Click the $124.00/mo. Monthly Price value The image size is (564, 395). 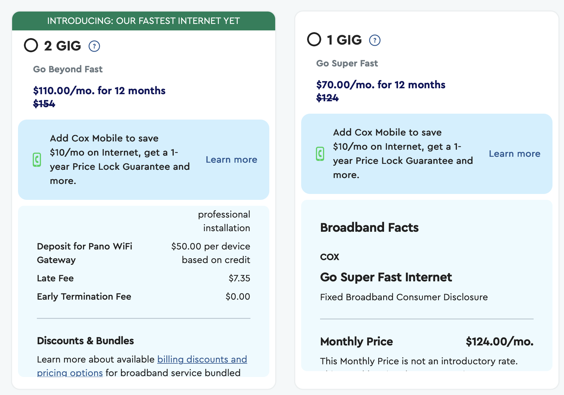coord(499,342)
